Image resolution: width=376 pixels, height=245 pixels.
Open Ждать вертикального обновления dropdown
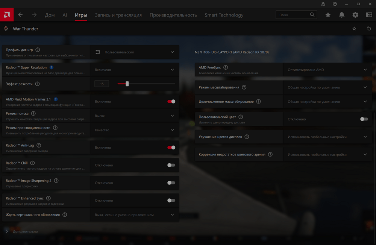(135, 215)
